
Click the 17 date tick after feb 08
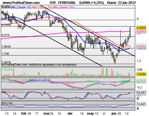pyautogui.click(x=37, y=114)
